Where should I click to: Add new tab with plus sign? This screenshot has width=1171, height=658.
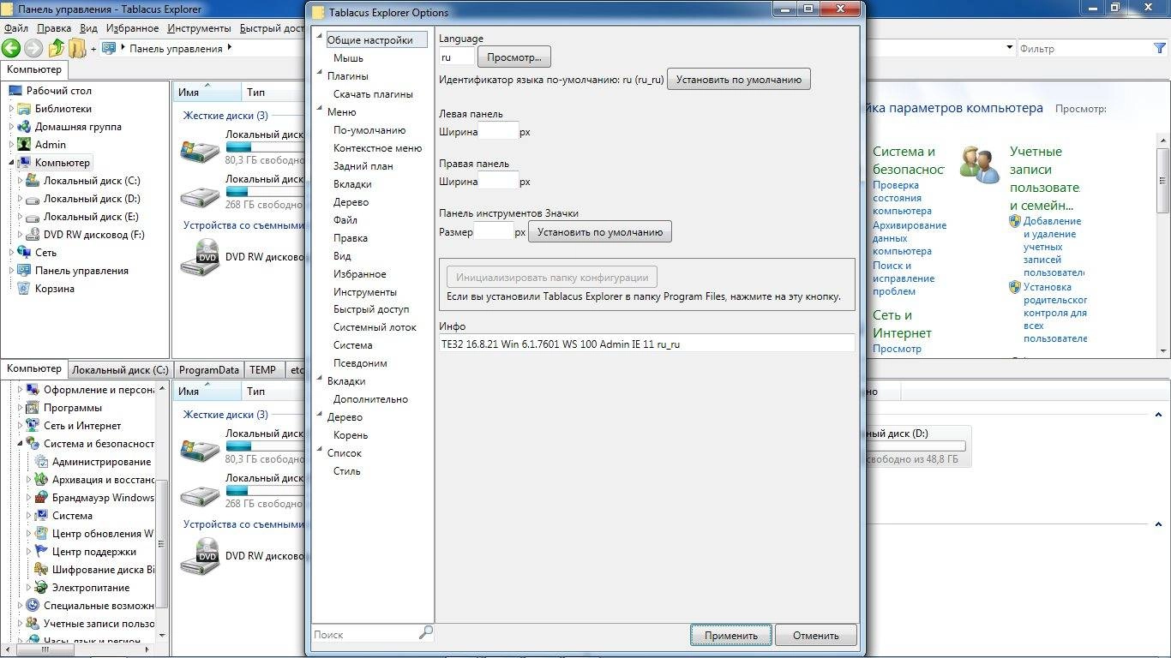point(93,49)
